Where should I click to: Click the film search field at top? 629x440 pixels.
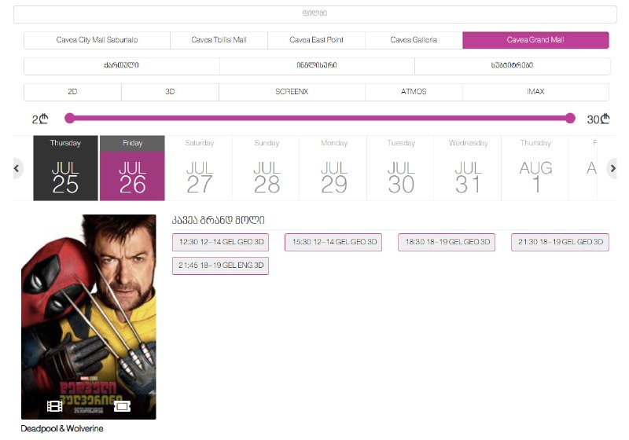pos(315,14)
